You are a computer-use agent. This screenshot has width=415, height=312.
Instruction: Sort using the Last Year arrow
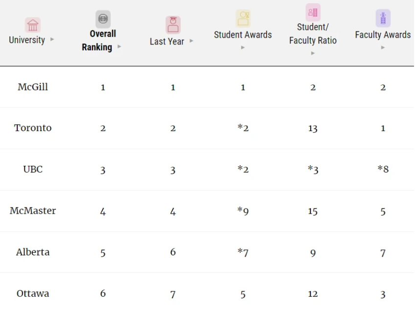point(192,41)
